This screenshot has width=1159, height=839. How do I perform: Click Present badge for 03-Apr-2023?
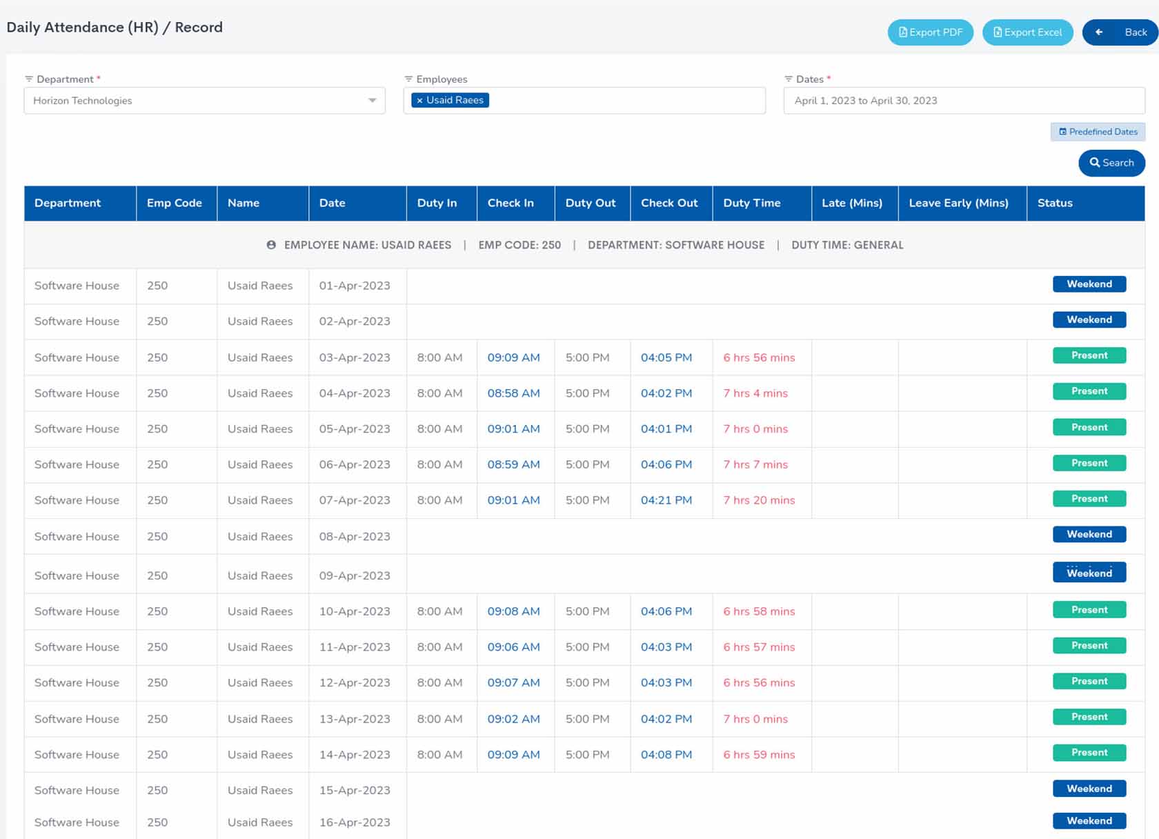1089,355
